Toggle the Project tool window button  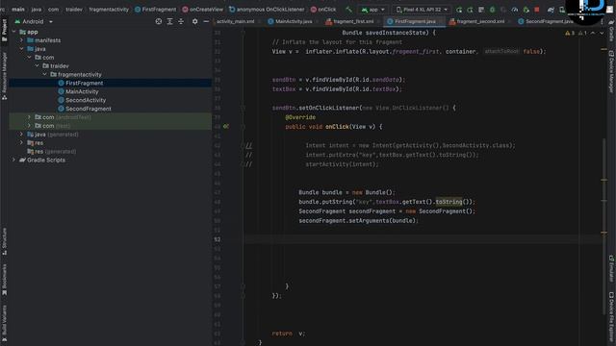coord(4,30)
